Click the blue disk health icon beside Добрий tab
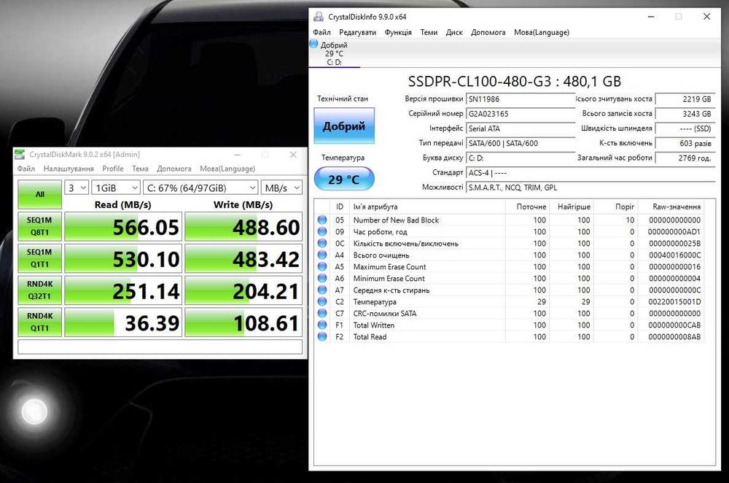The height and width of the screenshot is (483, 729). coord(313,45)
